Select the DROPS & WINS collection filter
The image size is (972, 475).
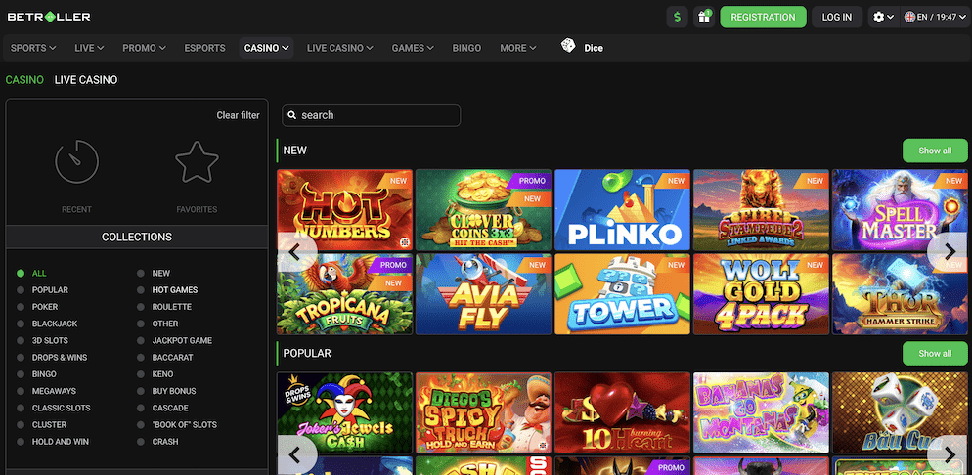coord(52,358)
